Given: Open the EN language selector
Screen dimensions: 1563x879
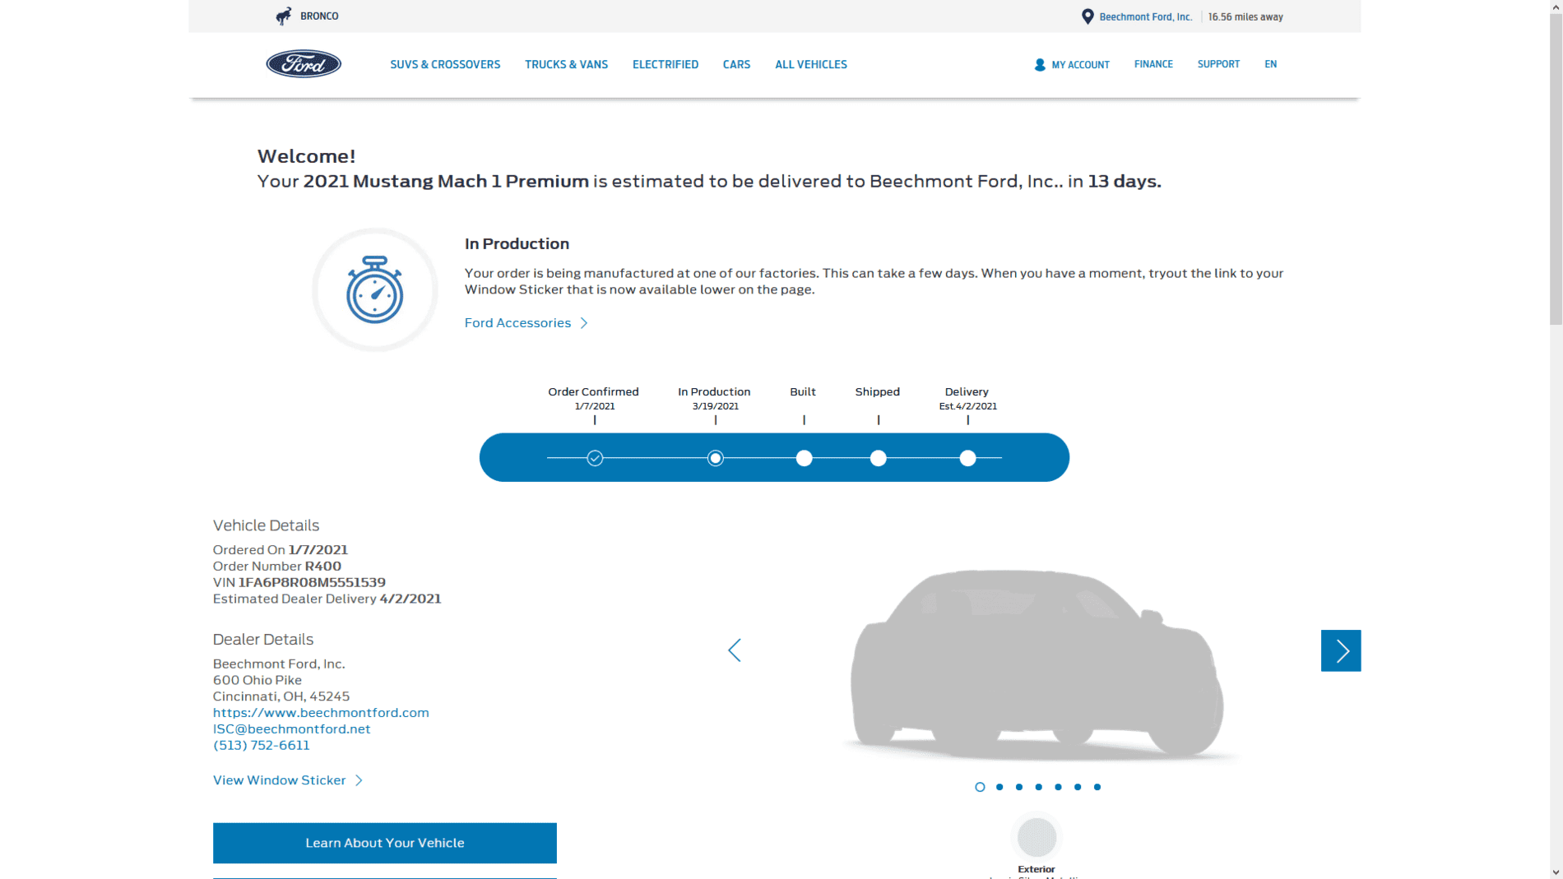Looking at the screenshot, I should point(1271,64).
